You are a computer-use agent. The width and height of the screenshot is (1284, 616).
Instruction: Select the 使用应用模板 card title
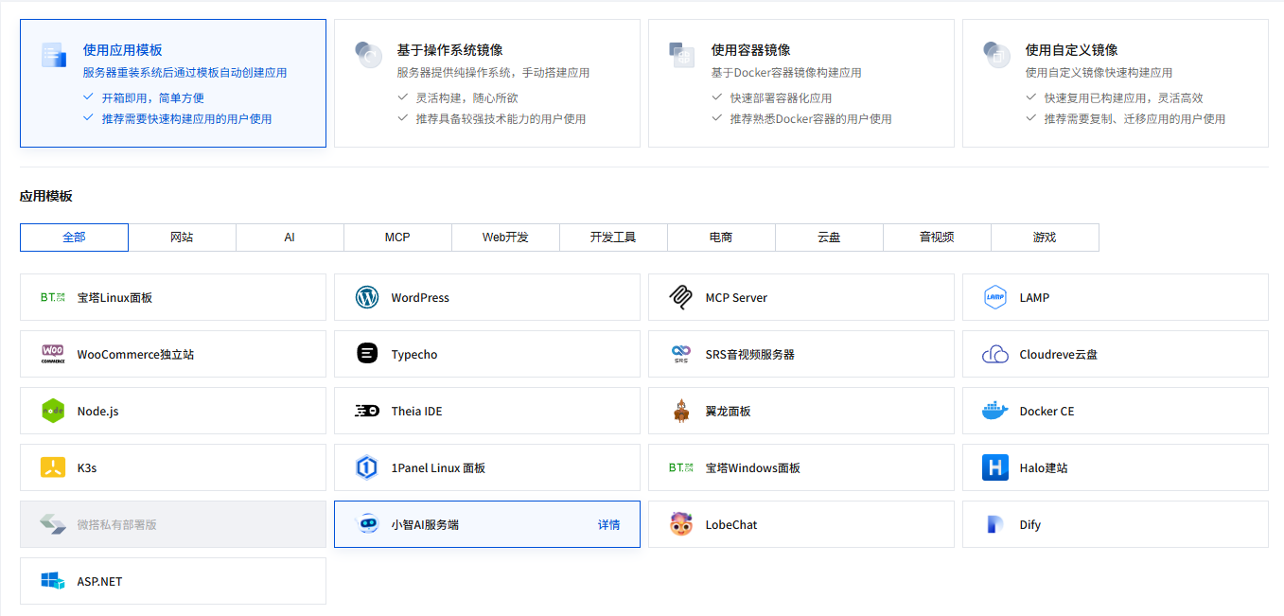click(x=123, y=50)
